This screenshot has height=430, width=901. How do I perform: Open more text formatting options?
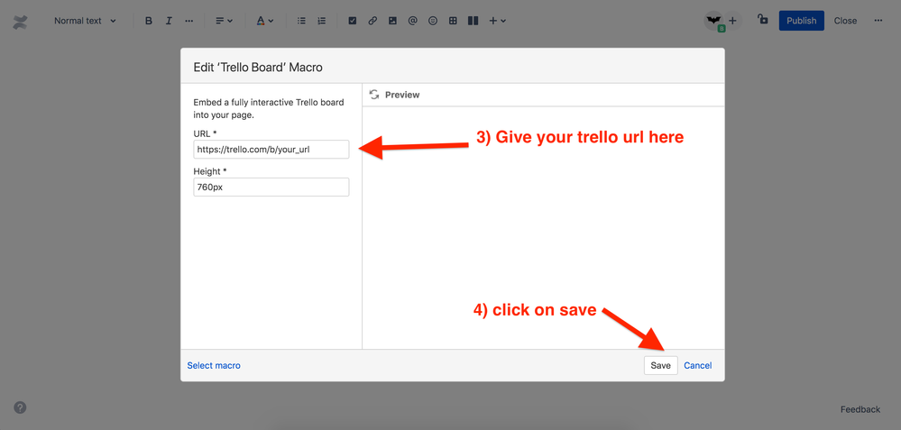[x=189, y=21]
